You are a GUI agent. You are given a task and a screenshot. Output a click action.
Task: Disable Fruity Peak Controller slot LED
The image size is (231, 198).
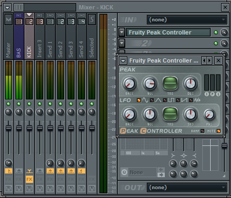216,32
